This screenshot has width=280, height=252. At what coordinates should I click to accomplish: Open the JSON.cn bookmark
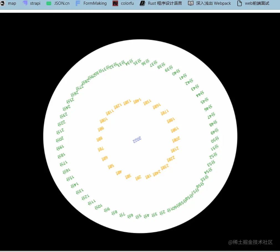pyautogui.click(x=62, y=3)
